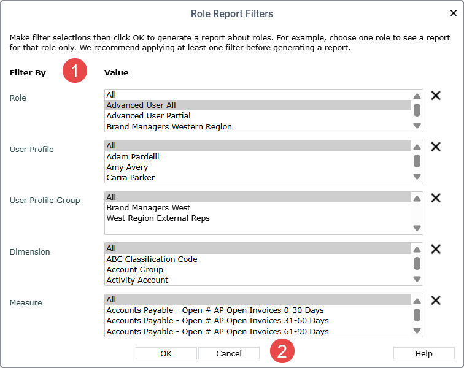Click the down arrow of Role list scrollbar
This screenshot has width=464, height=368.
417,126
